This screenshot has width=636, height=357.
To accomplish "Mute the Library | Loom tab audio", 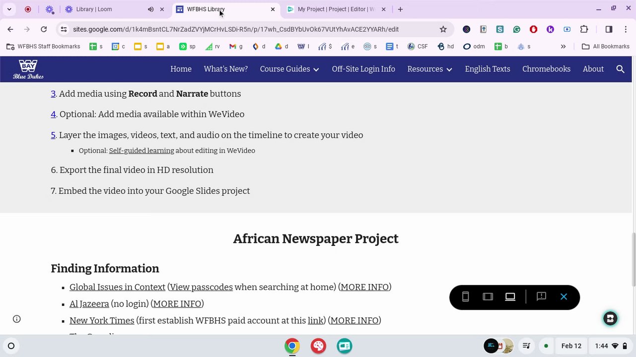I will 150,9.
